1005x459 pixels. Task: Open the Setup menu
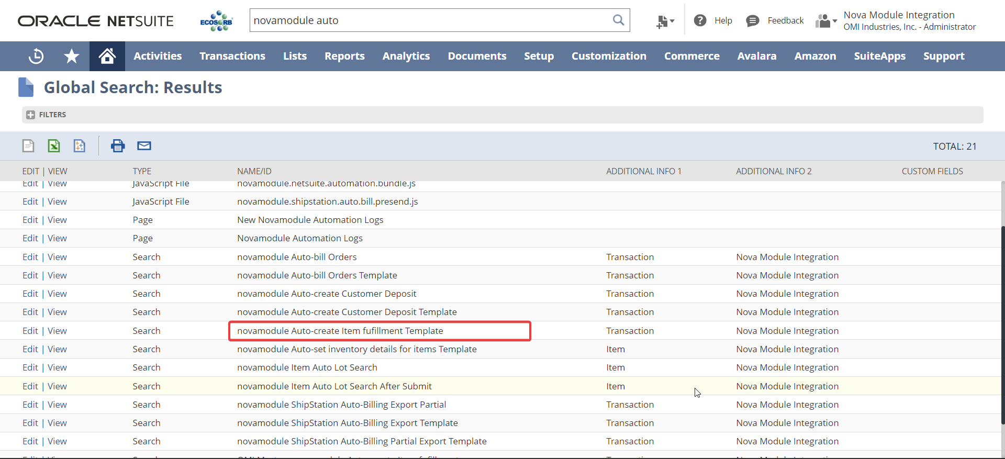coord(539,56)
